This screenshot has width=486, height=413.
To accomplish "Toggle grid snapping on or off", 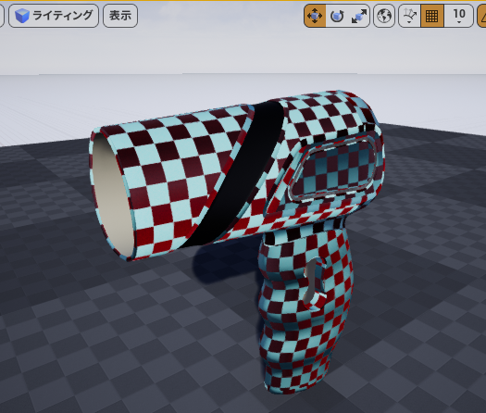I will (432, 16).
